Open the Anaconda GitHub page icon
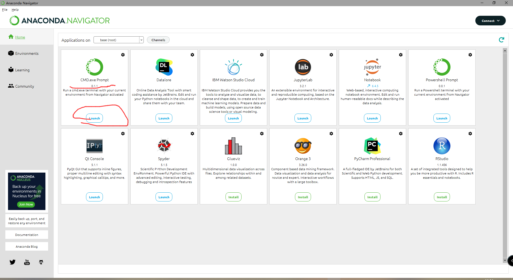 coord(41,262)
